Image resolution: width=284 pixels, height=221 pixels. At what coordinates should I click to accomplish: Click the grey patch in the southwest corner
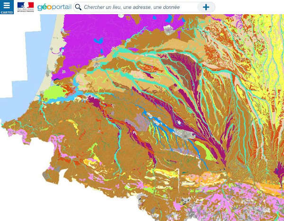47,175
